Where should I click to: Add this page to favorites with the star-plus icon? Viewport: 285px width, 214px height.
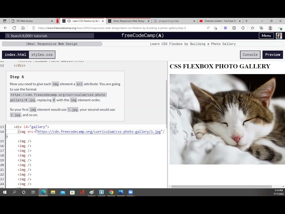[x=216, y=28]
